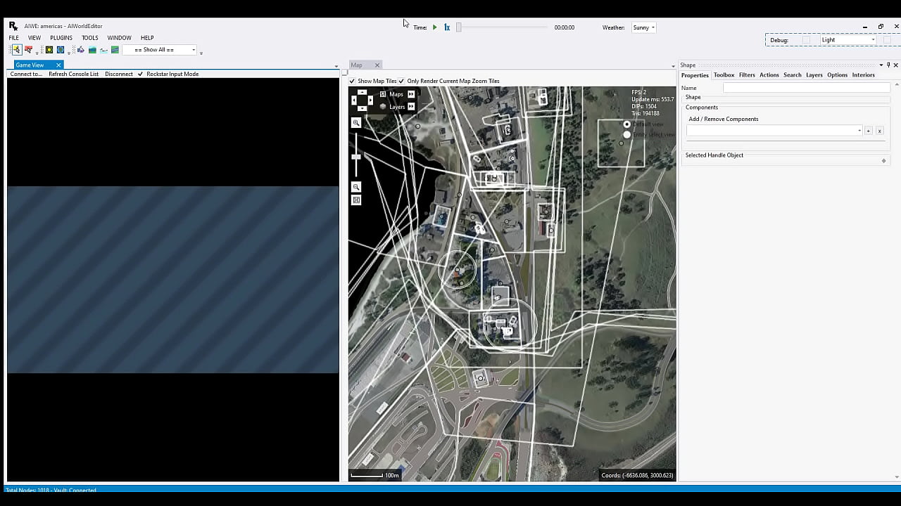Click the zoom out magnifier below zoom slider

click(356, 187)
